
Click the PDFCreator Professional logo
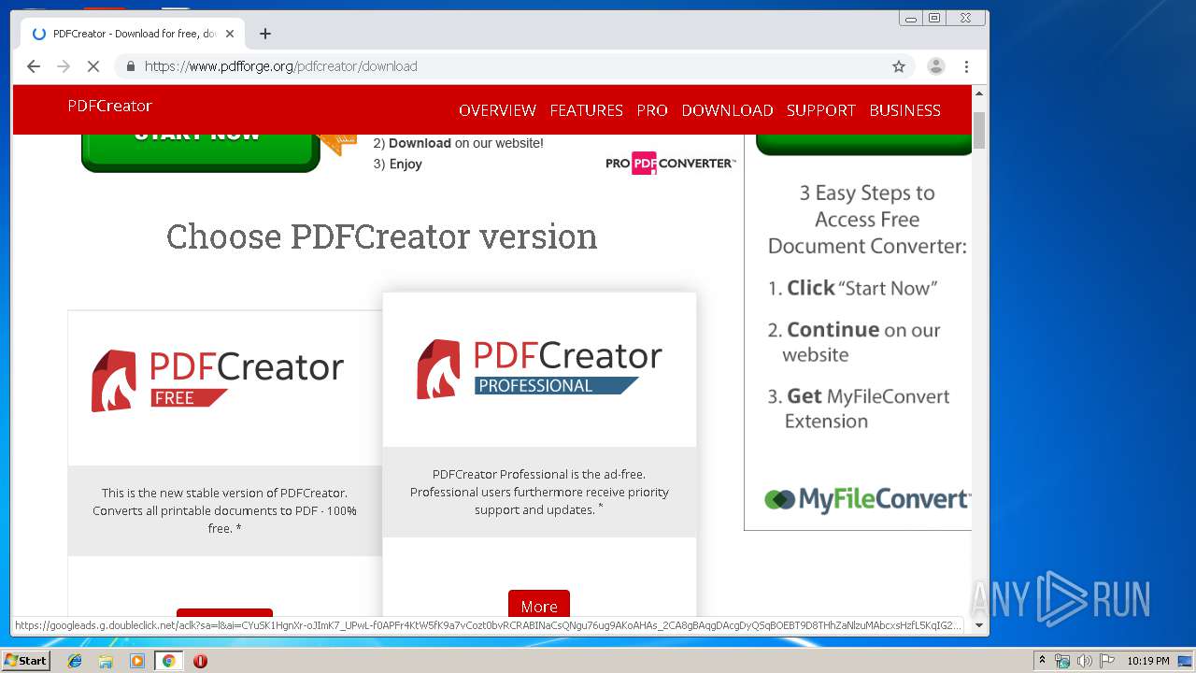(539, 367)
